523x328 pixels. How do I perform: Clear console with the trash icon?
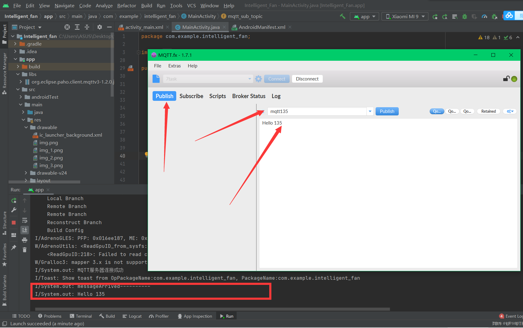[x=25, y=250]
